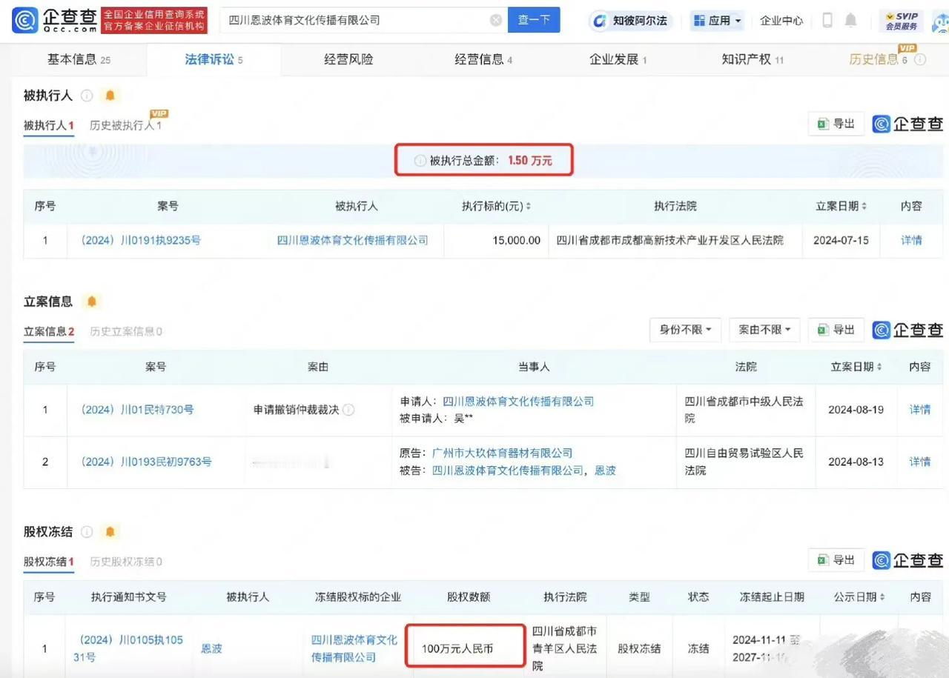Select date 2024-07-15 in 被执行人 table
This screenshot has width=949, height=678.
click(x=841, y=240)
